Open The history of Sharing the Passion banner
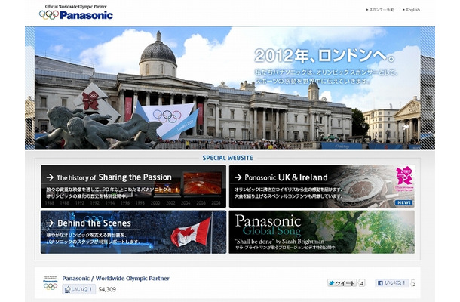460x302 pixels. (133, 186)
